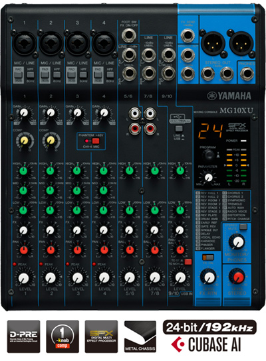The width and height of the screenshot is (266, 361).
Task: Toggle the TO ST / TO MON switch
Action: click(188, 261)
